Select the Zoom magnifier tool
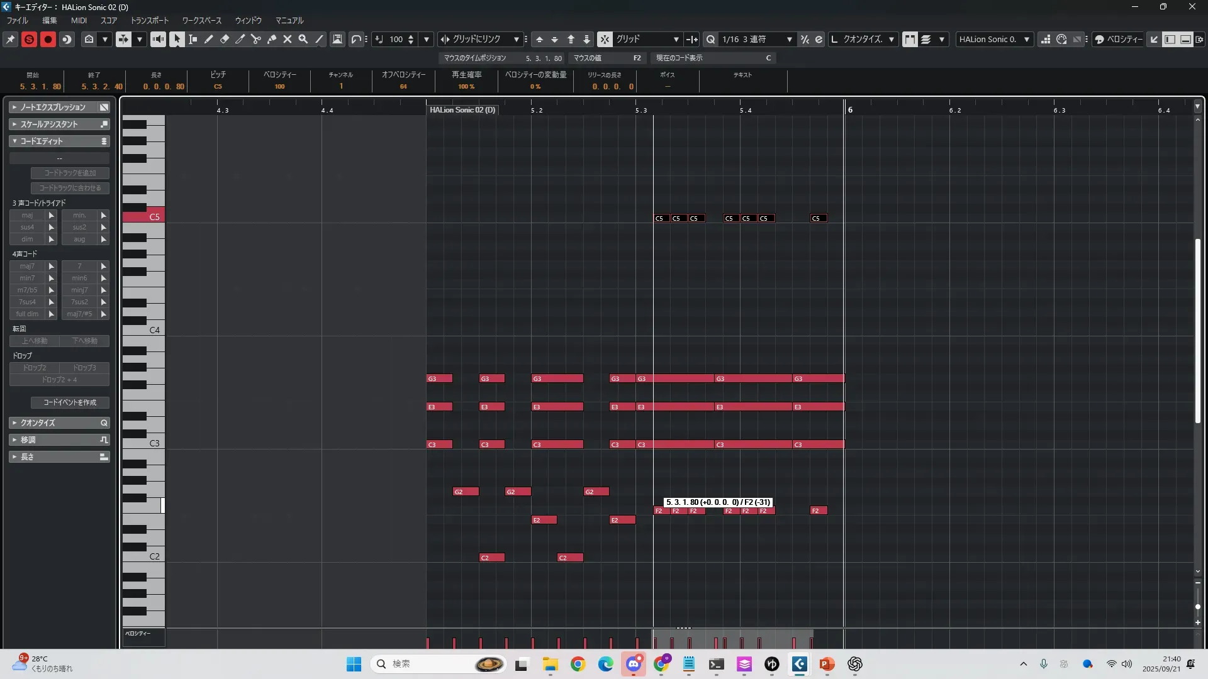This screenshot has width=1208, height=679. point(303,39)
